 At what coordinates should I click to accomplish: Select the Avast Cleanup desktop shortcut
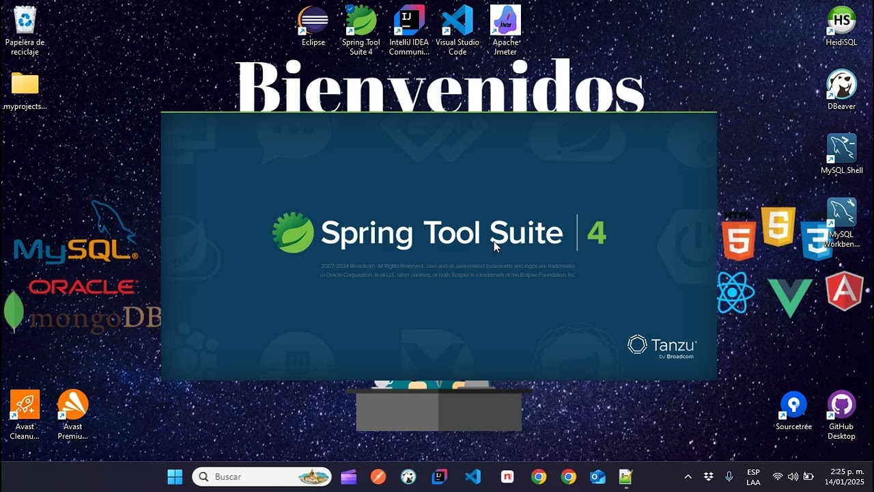(x=25, y=415)
